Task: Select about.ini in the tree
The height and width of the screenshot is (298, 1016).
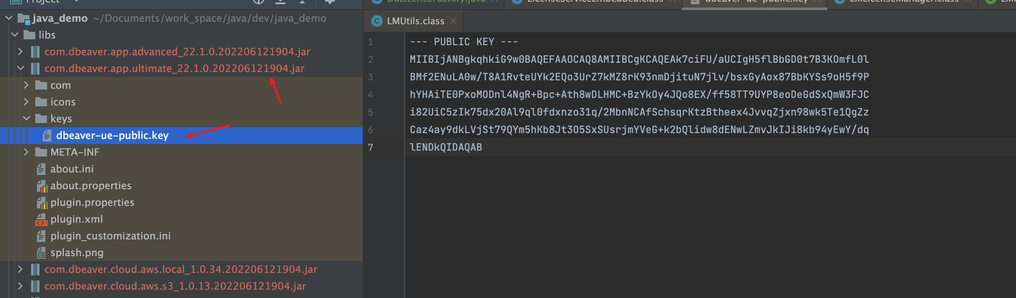Action: pos(72,169)
